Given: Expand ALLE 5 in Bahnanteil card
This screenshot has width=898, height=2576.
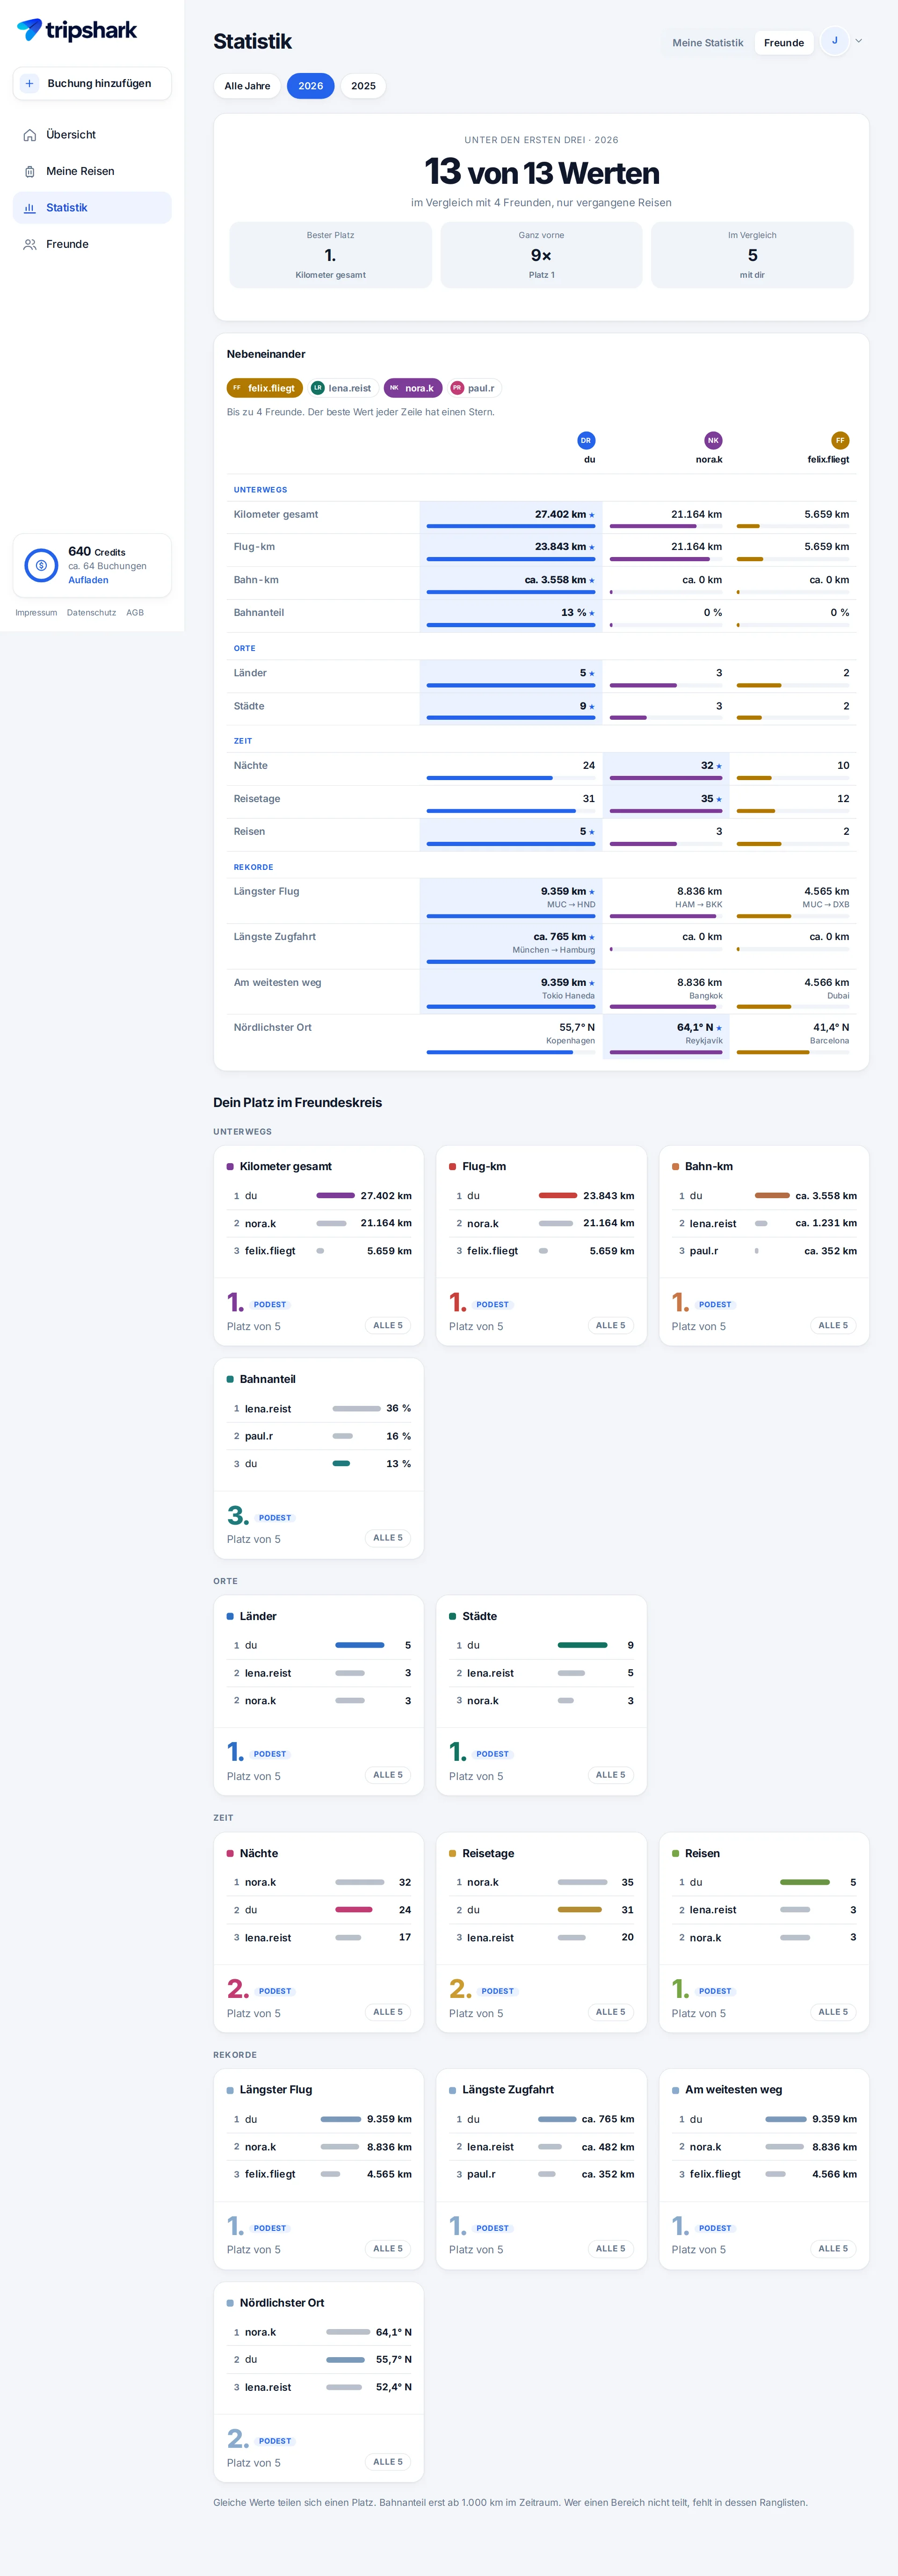Looking at the screenshot, I should coord(388,1538).
